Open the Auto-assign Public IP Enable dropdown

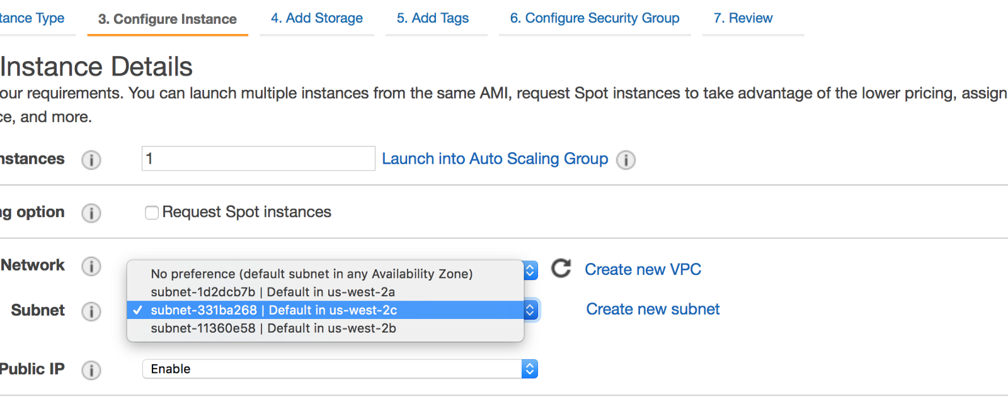[340, 369]
